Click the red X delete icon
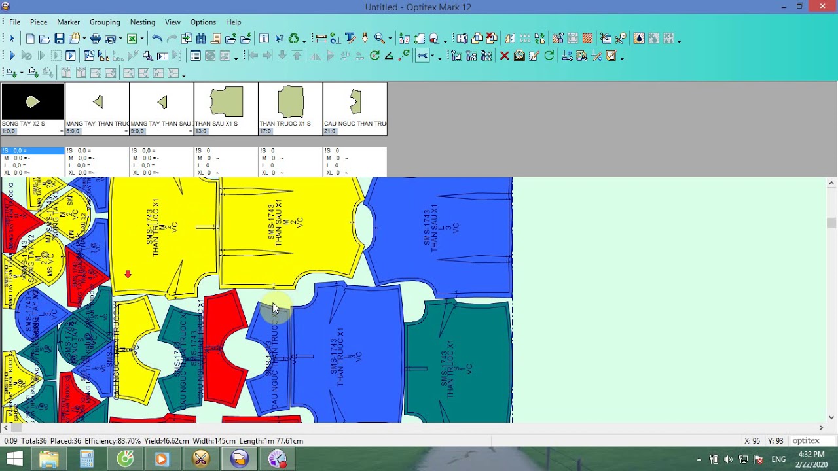Screen dimensions: 838x471 tap(505, 56)
